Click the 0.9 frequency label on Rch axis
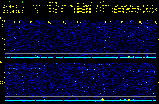 click(2, 83)
